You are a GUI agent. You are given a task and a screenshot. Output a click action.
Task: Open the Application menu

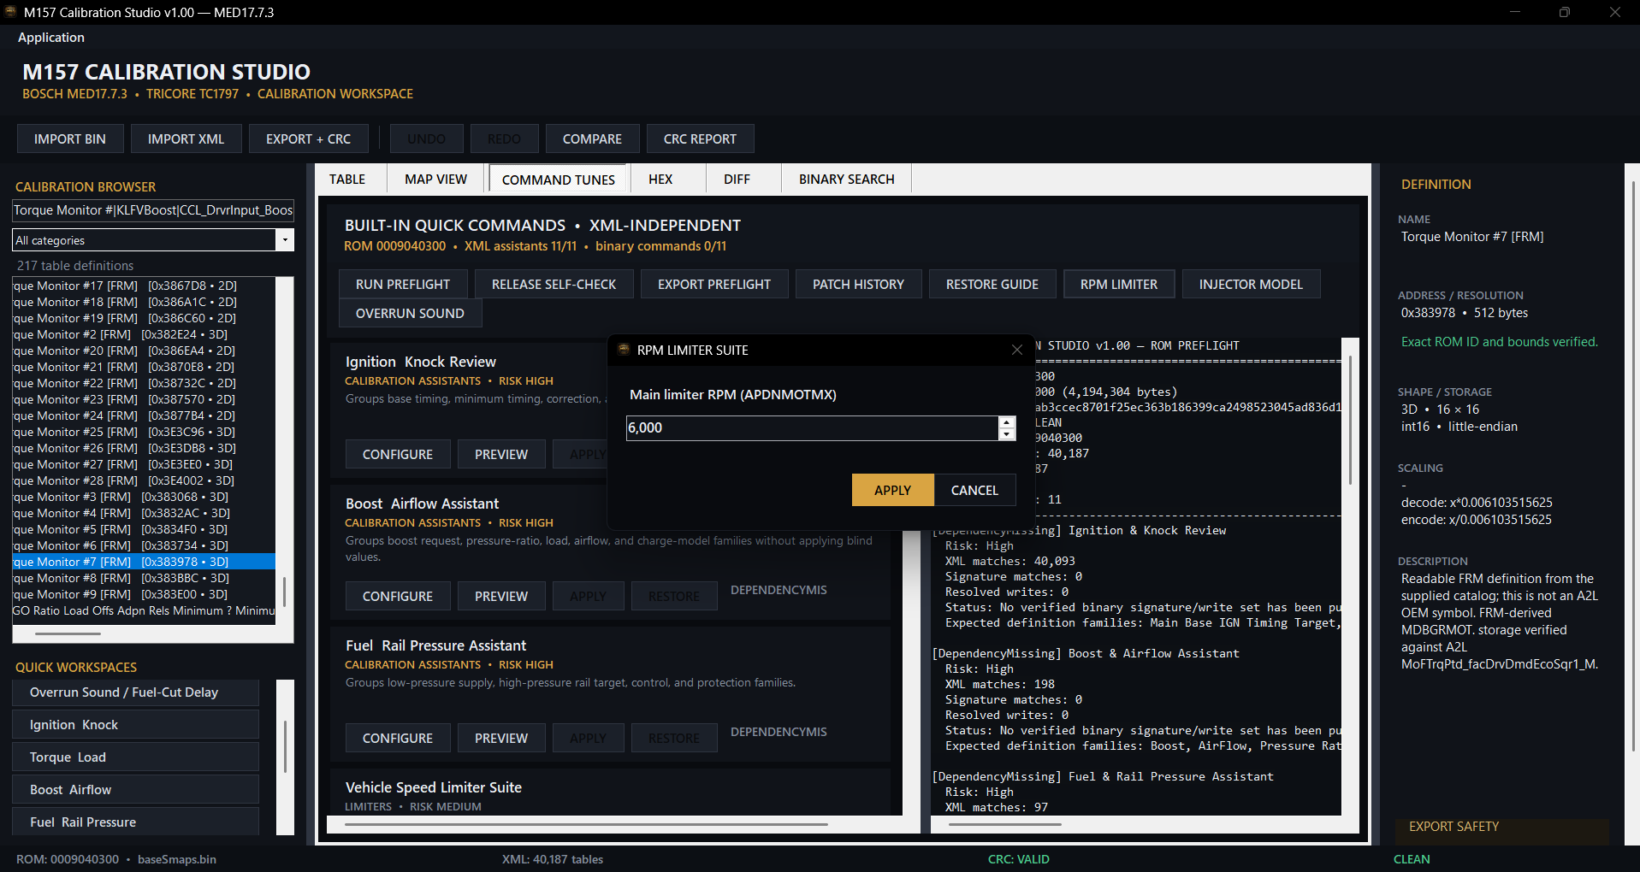(x=51, y=38)
